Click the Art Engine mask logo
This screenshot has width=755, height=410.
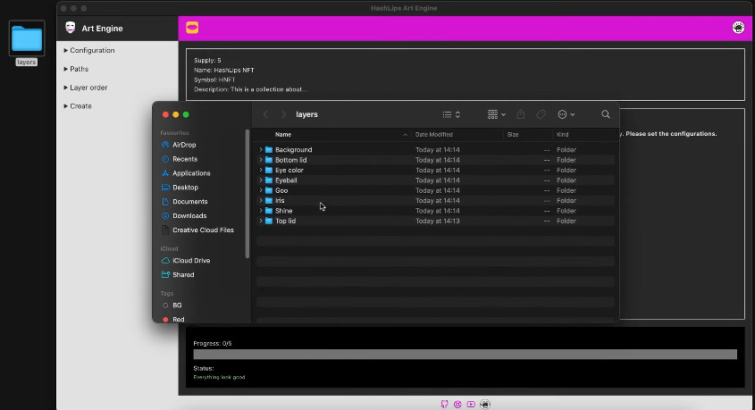tap(71, 28)
